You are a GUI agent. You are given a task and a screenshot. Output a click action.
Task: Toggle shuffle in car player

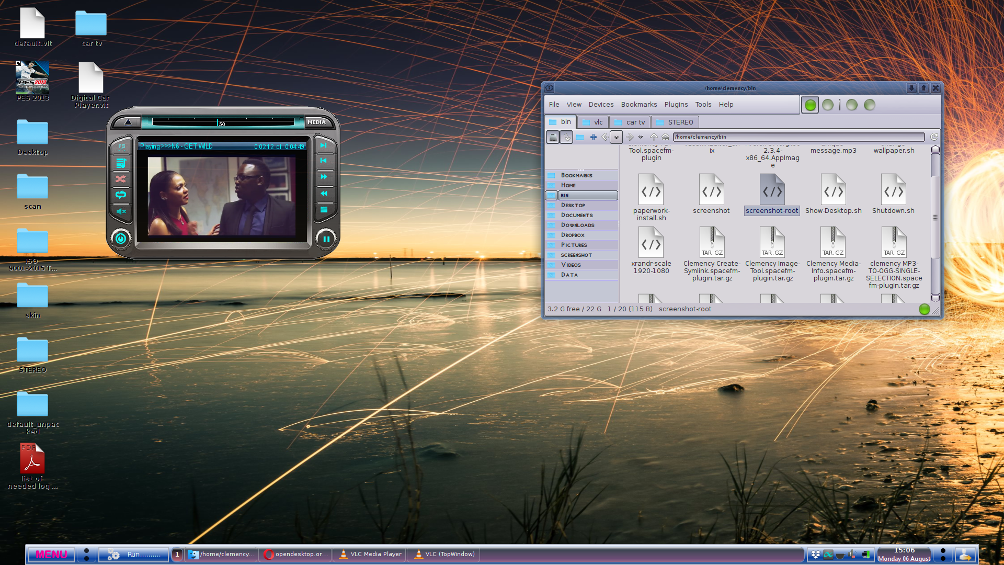point(121,179)
